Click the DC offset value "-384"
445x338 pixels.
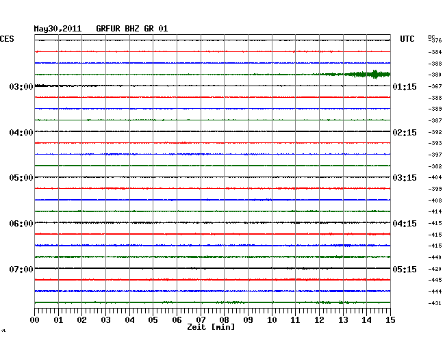coord(435,52)
